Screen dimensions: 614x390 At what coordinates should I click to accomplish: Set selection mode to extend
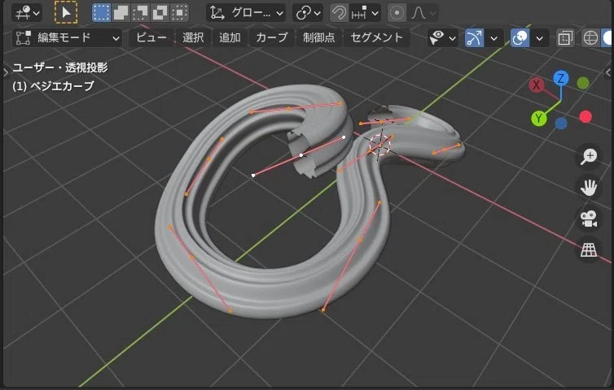tap(121, 13)
